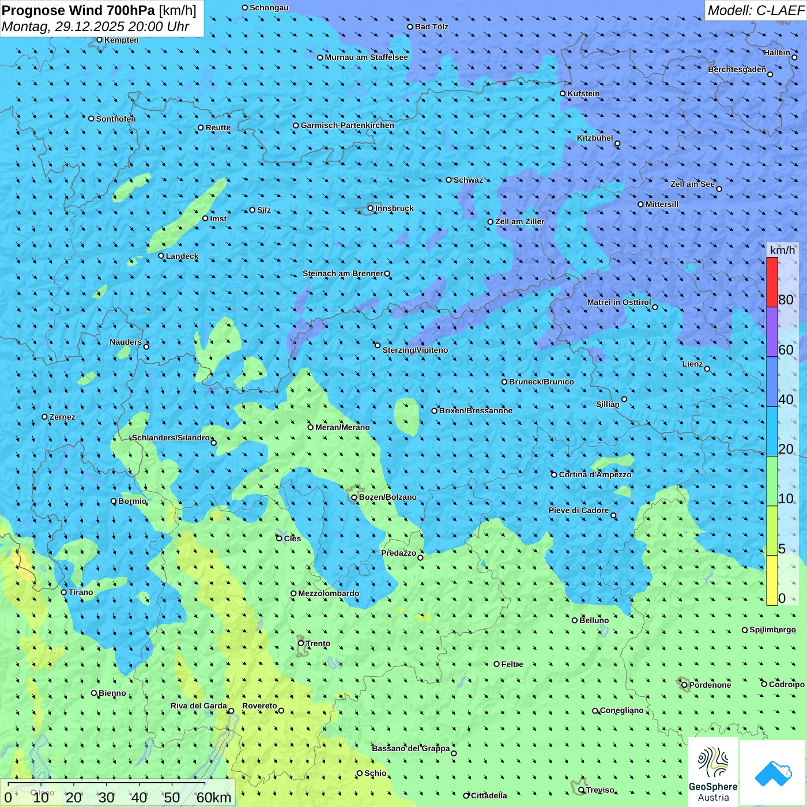807x807 pixels.
Task: Click the Garmisch-Partenkirchen label
Action: click(348, 125)
